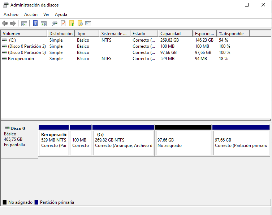
Task: Open the Acción menu
Action: click(x=31, y=14)
